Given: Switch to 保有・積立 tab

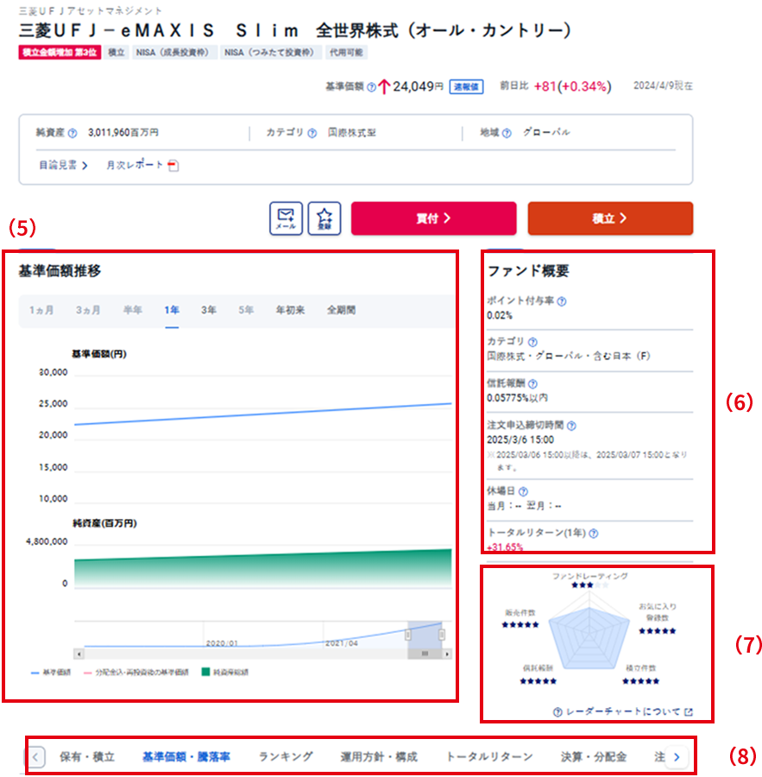Looking at the screenshot, I should (87, 756).
